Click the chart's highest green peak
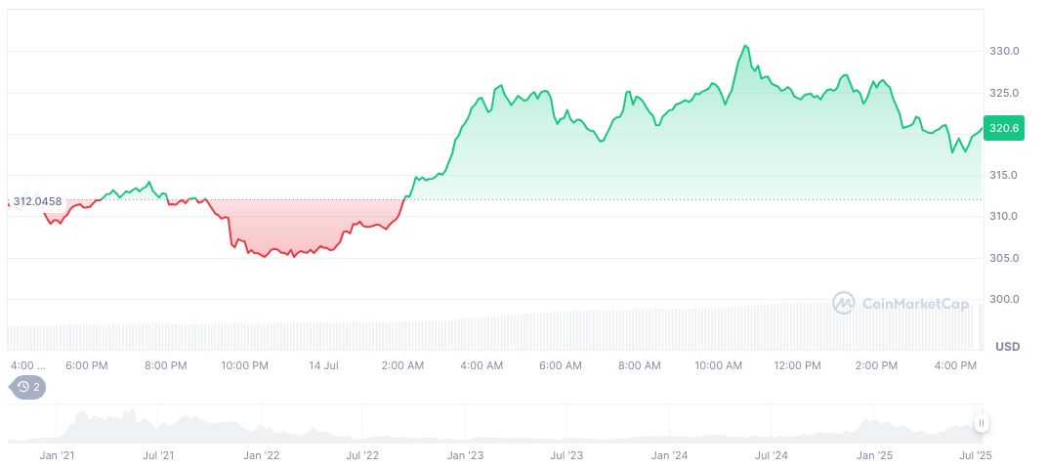Image resolution: width=1047 pixels, height=466 pixels. (745, 46)
